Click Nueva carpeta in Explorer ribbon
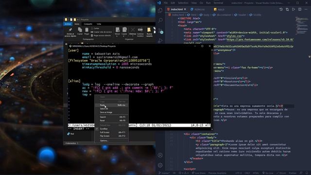Image resolution: width=311 pixels, height=175 pixels. point(149,32)
